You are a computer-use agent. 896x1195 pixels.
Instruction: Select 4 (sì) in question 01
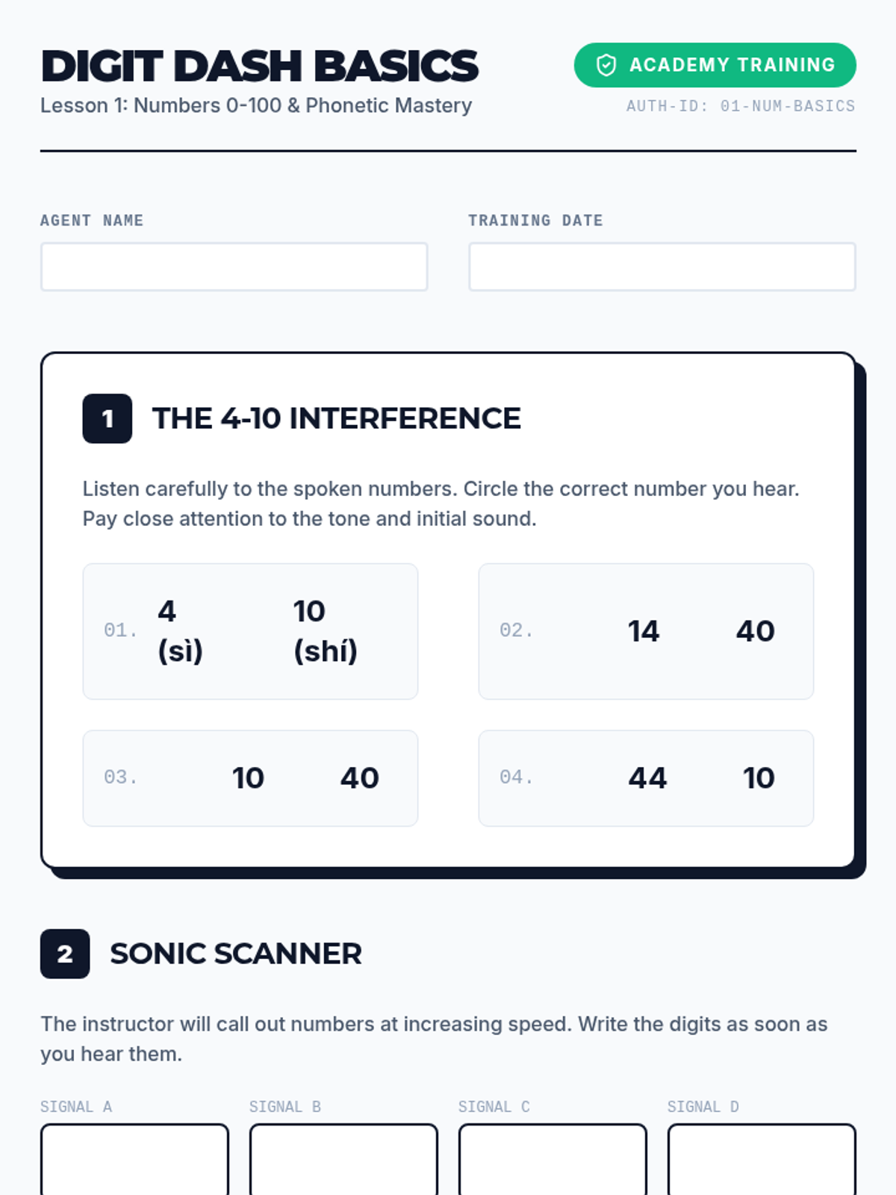tap(180, 631)
